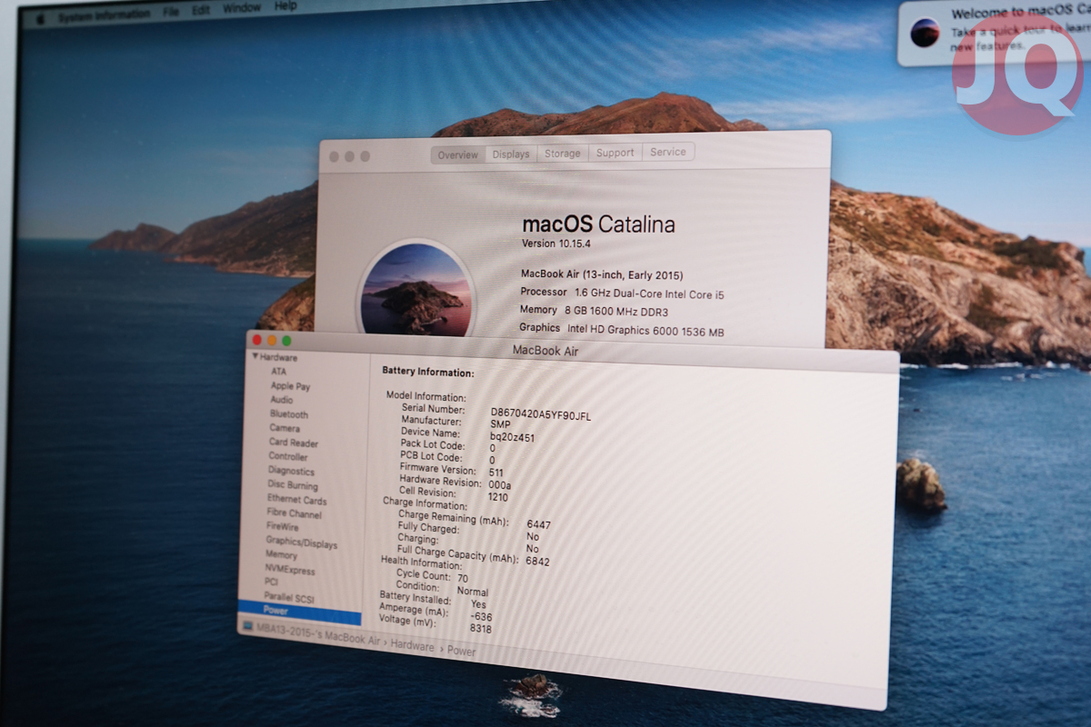This screenshot has width=1091, height=727.
Task: Open the Edit menu
Action: click(x=200, y=11)
